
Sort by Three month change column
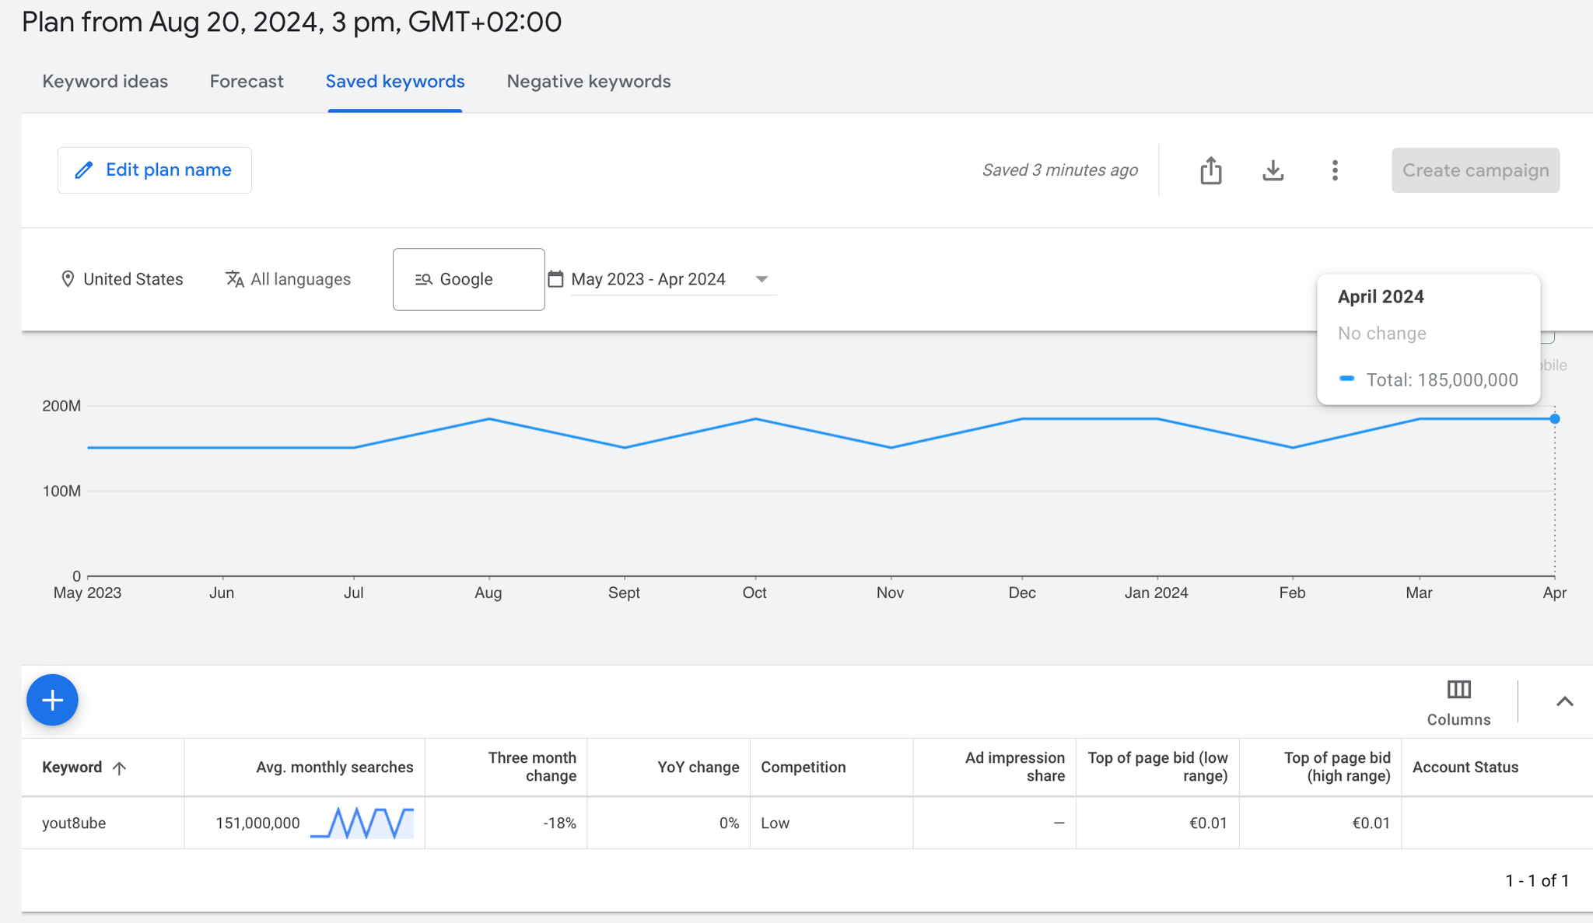tap(532, 767)
